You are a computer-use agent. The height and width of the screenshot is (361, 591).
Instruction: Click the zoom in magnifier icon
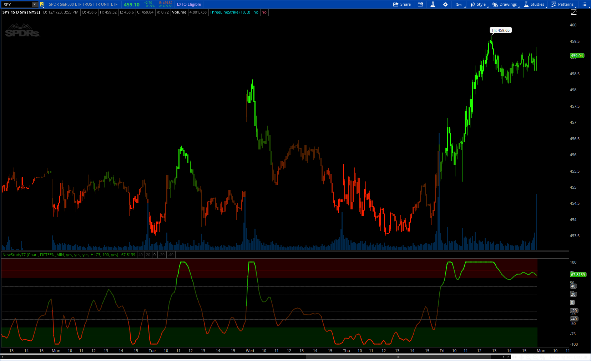[x=528, y=357]
